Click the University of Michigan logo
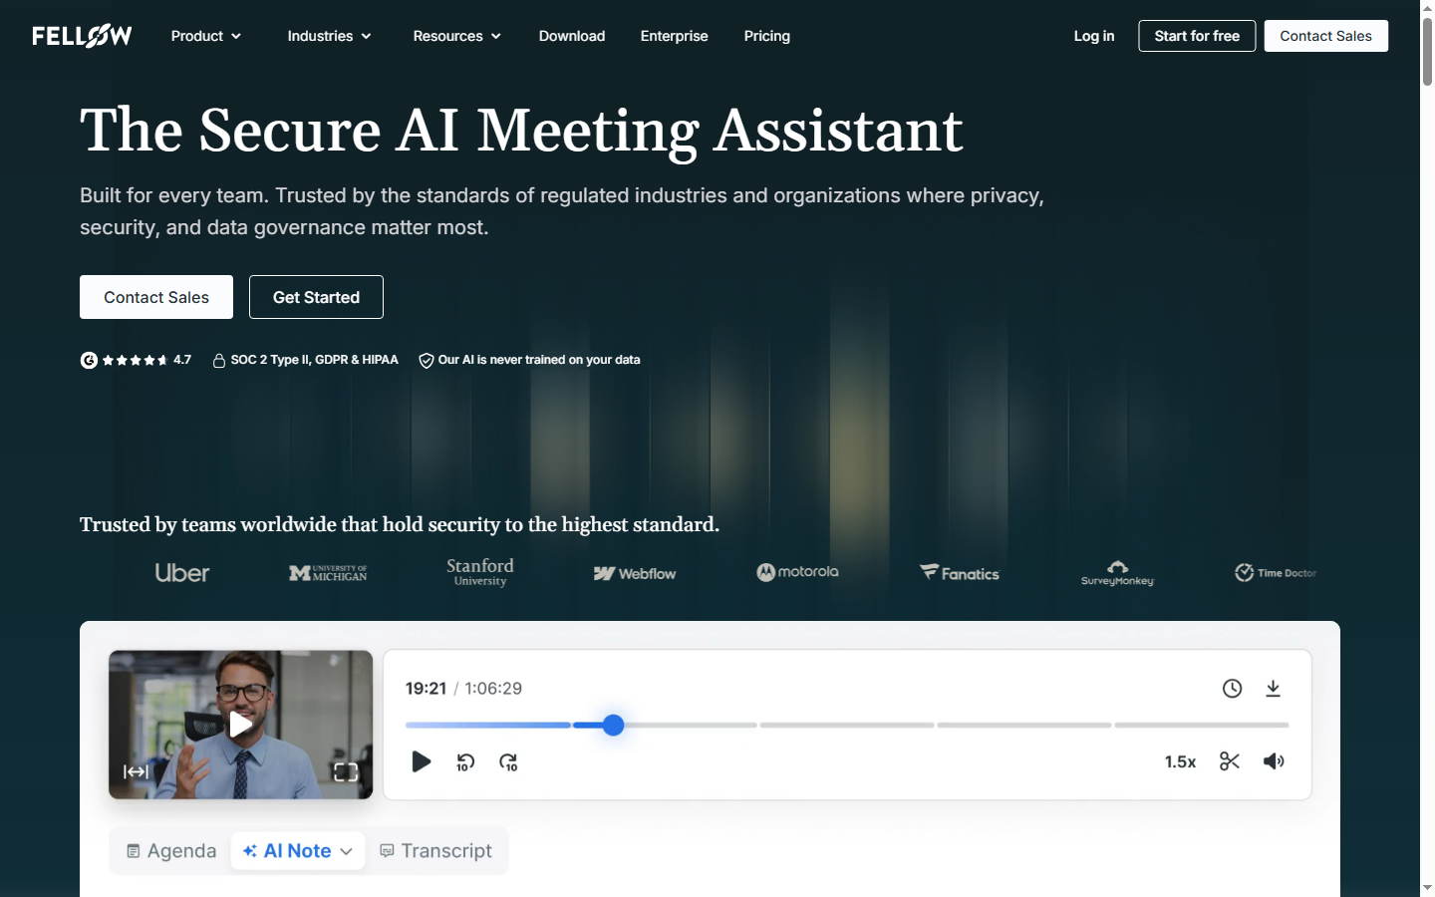This screenshot has width=1435, height=897. 328,573
